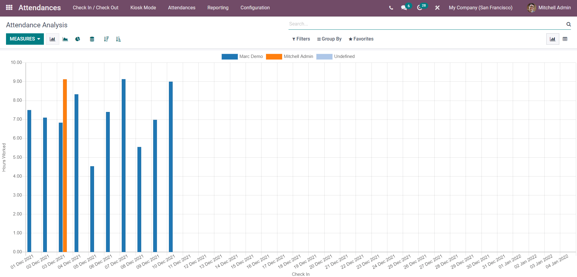This screenshot has height=277, width=577.
Task: Open activities clock icon
Action: (x=420, y=8)
